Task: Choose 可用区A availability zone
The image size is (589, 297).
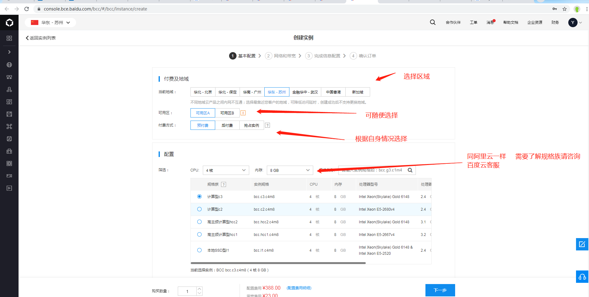Action: 203,113
